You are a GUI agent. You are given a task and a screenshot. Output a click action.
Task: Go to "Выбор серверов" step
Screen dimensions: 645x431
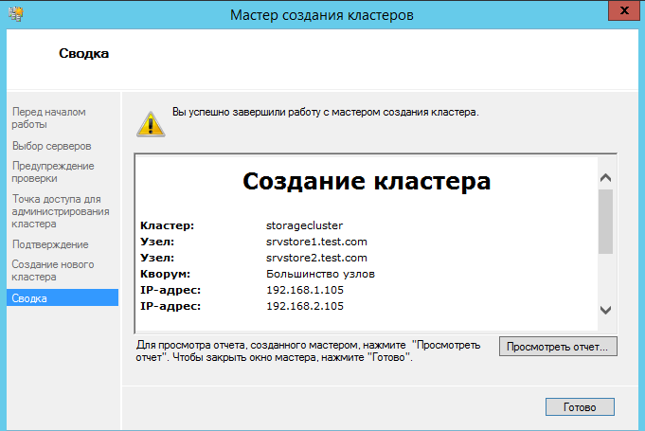click(x=51, y=146)
